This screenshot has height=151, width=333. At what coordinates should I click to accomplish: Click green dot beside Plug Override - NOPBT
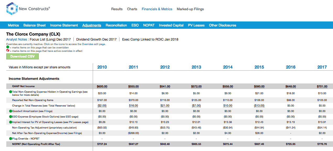[x=10, y=139]
